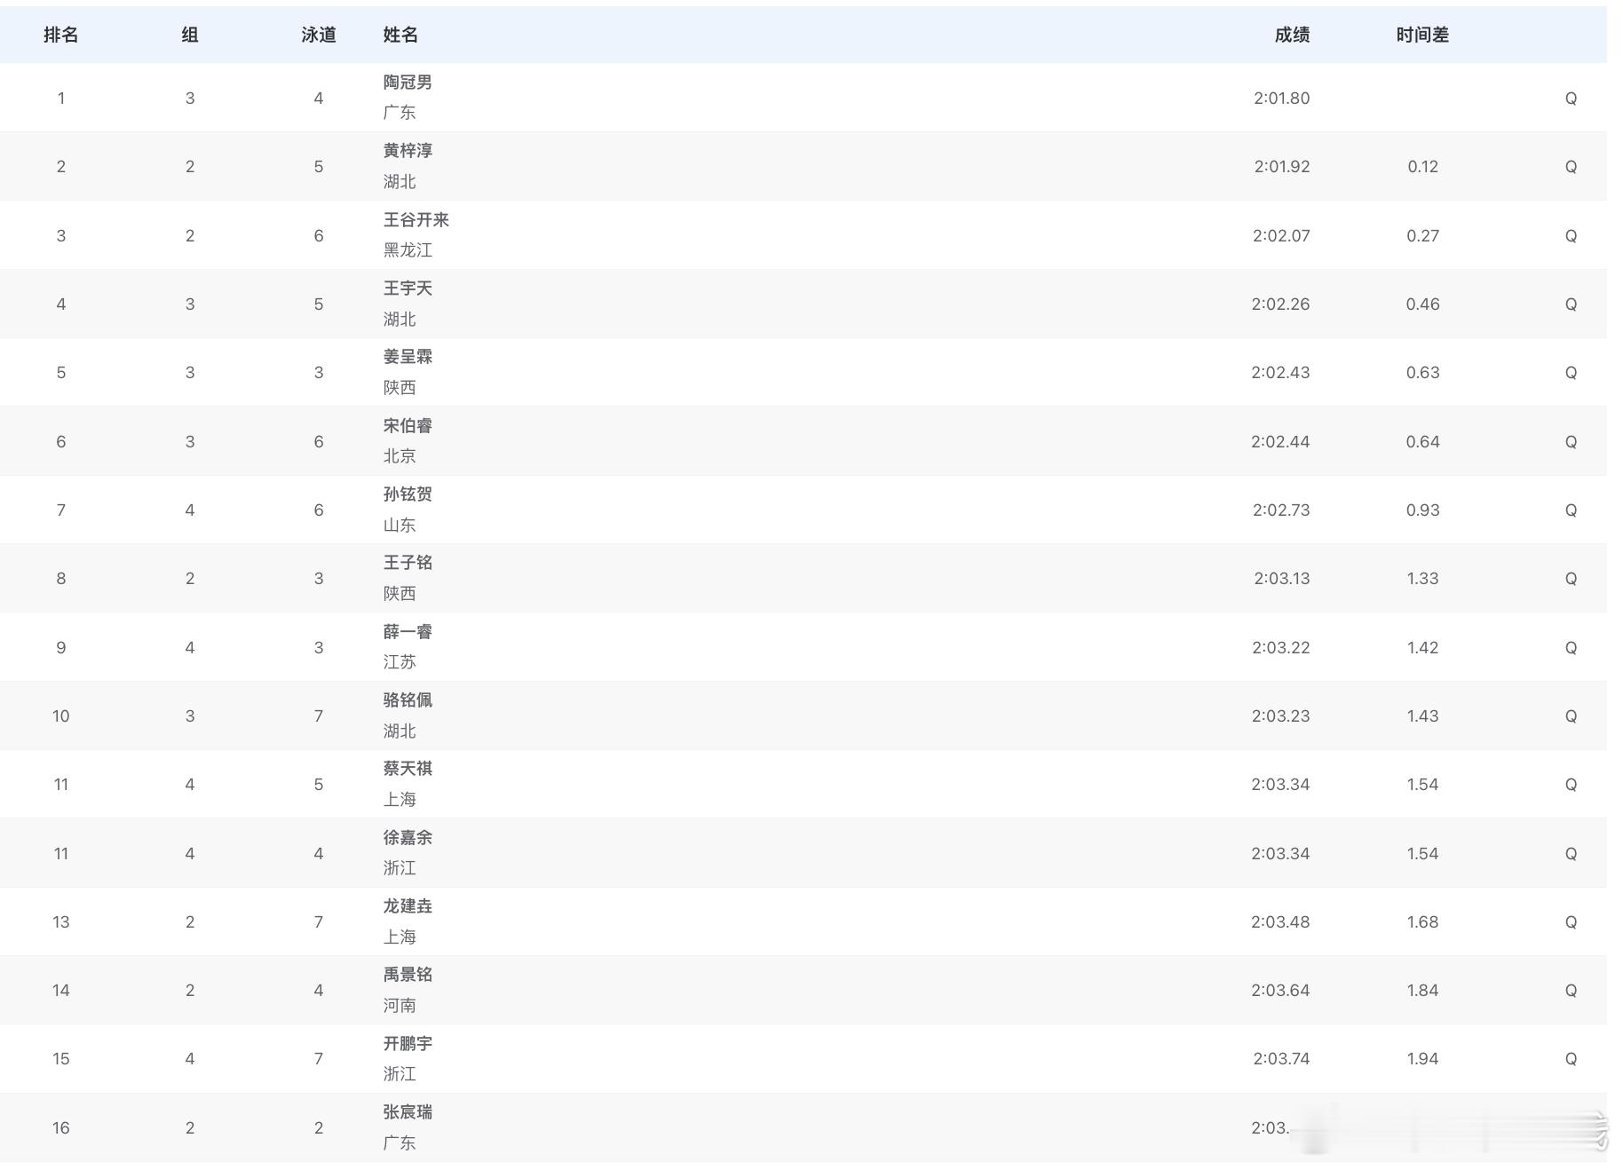Select the time gap 1.68
Viewport: 1623px width, 1170px height.
[1422, 922]
